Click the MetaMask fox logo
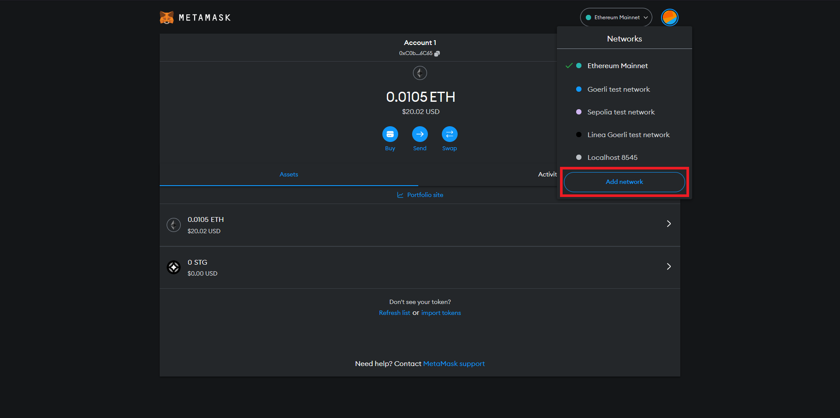 tap(167, 17)
